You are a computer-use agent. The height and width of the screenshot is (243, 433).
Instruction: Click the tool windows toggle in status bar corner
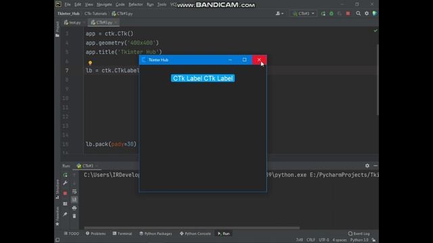tap(58, 240)
